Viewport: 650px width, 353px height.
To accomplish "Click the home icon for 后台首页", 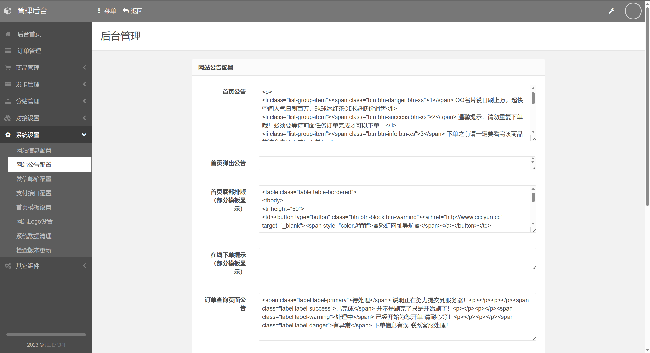I will pyautogui.click(x=8, y=34).
